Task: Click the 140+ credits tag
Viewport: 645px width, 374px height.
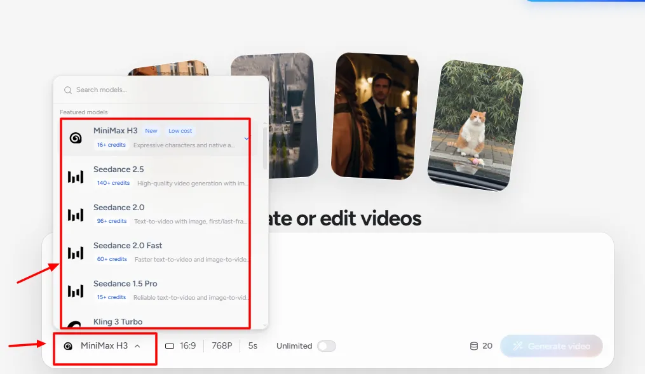Action: [x=113, y=183]
